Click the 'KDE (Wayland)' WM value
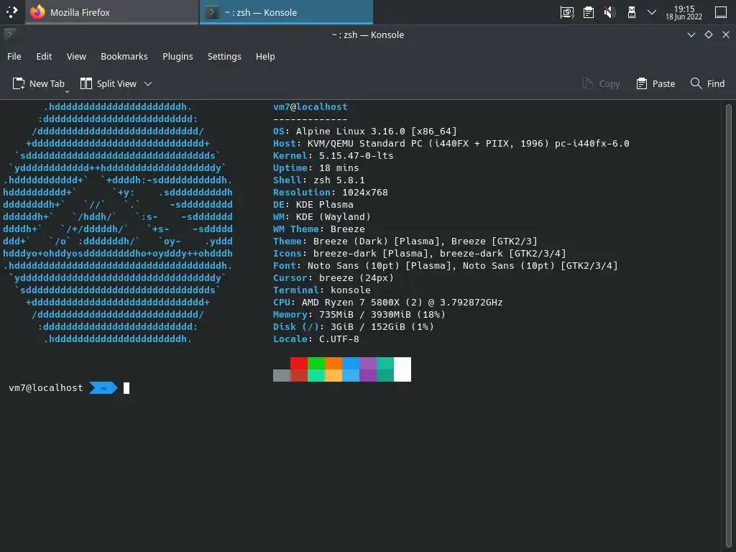Screen dimensions: 736x552 [x=333, y=216]
